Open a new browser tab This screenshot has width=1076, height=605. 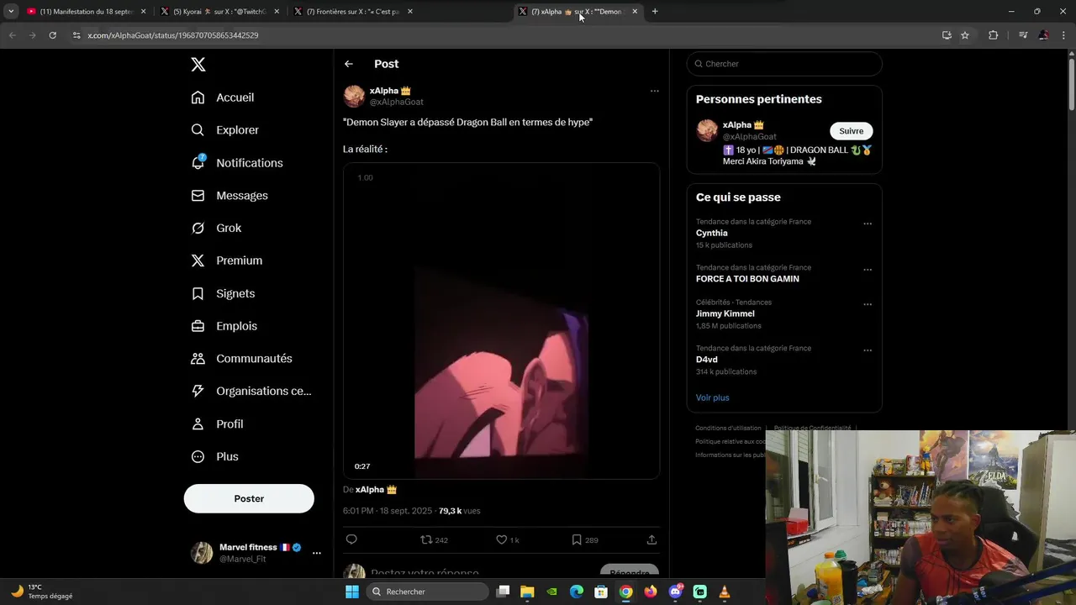click(x=655, y=12)
